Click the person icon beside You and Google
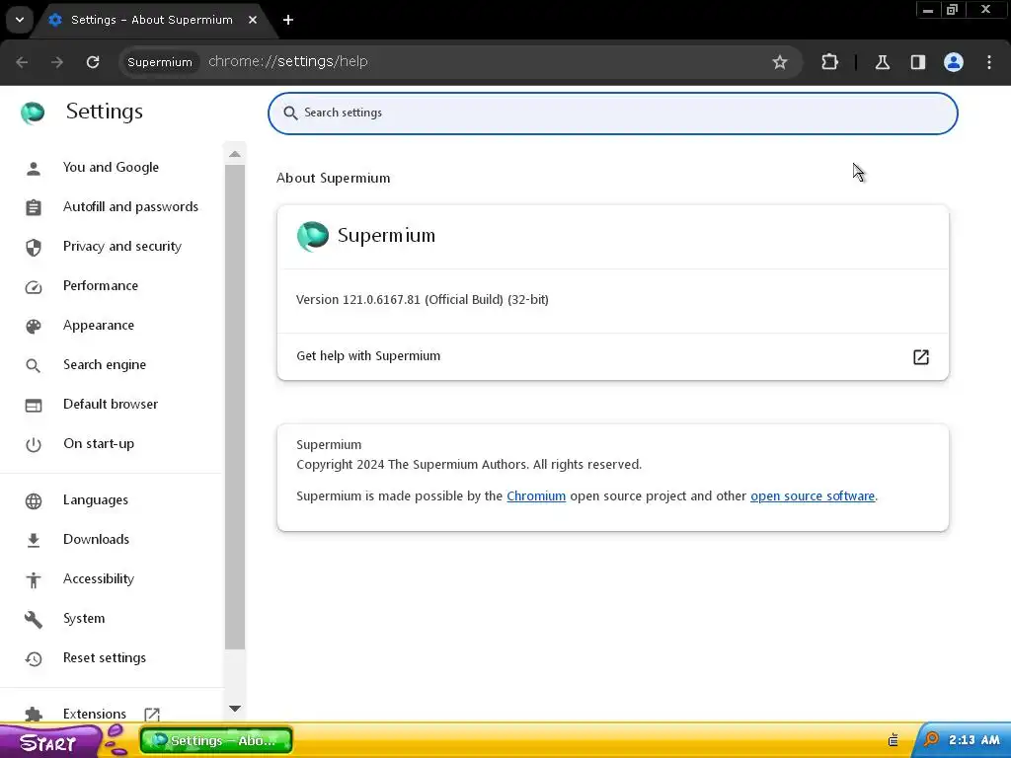This screenshot has height=758, width=1011. pyautogui.click(x=34, y=169)
